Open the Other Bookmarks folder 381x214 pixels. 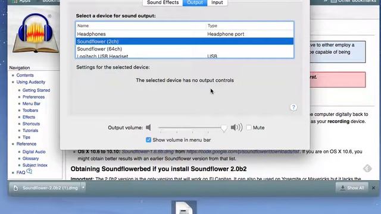[x=353, y=1]
